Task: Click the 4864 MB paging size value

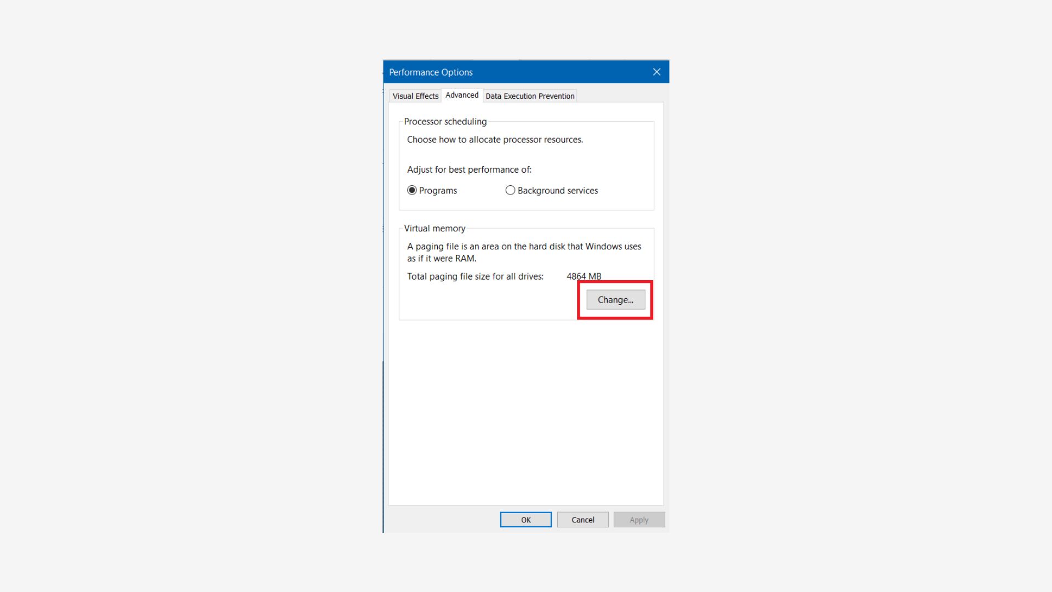Action: pyautogui.click(x=584, y=276)
